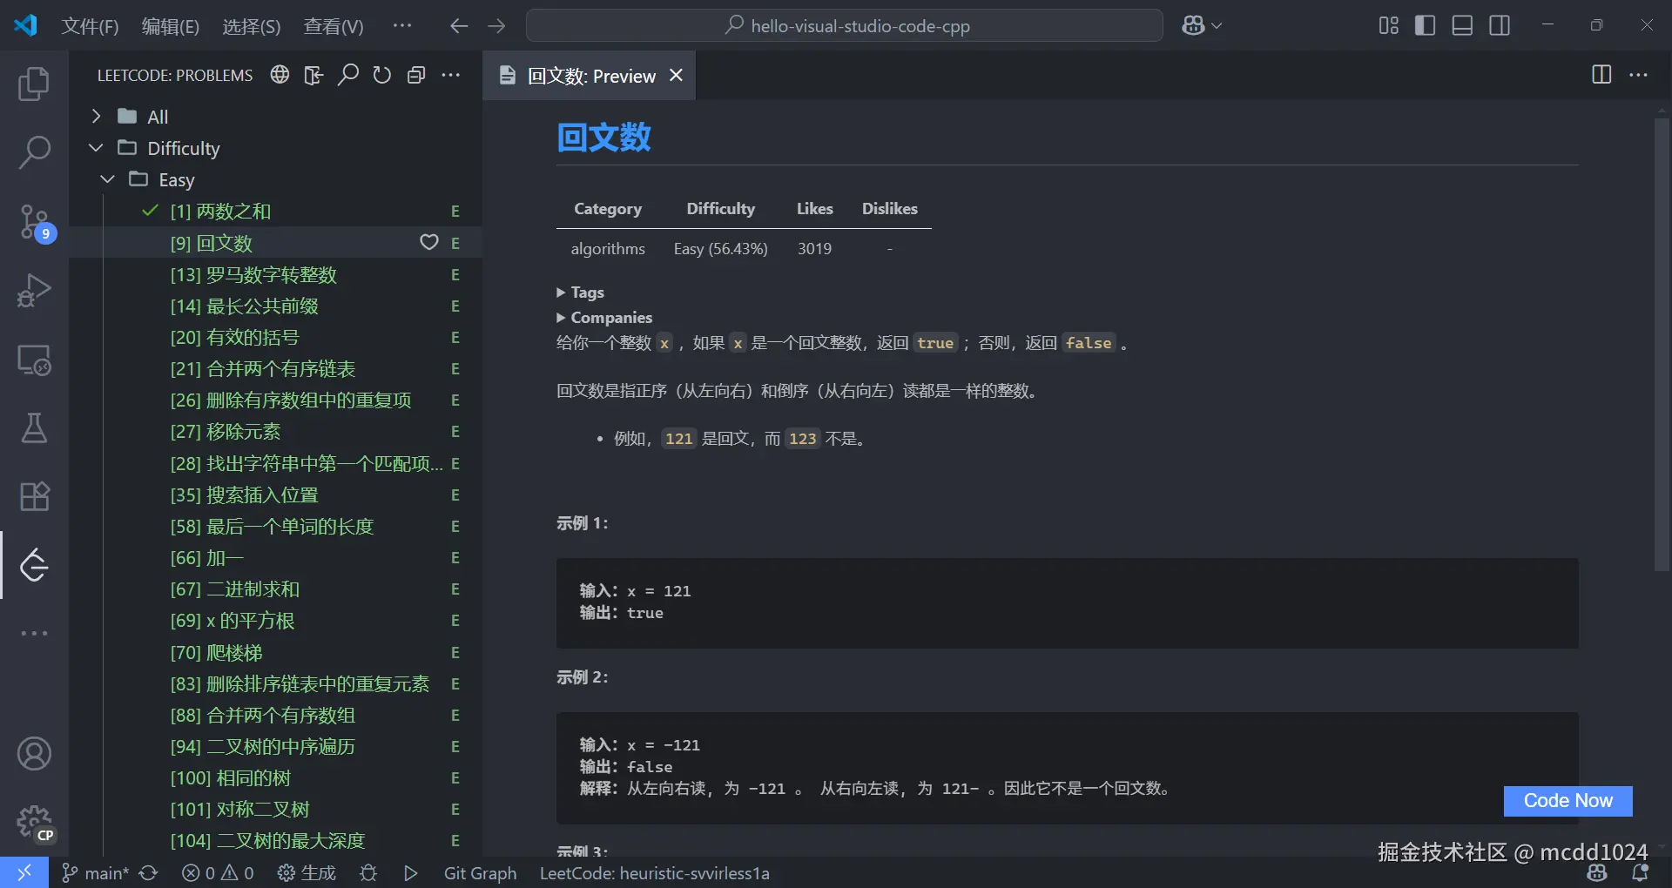Toggle primary side bar visibility
1672x888 pixels.
coord(1426,25)
